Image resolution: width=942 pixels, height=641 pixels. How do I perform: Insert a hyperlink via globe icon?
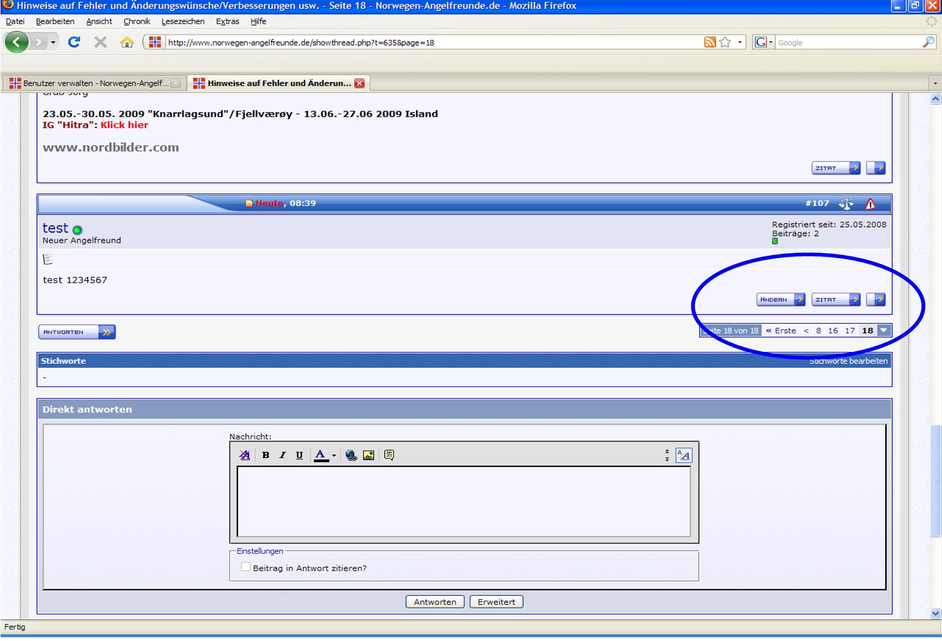351,455
